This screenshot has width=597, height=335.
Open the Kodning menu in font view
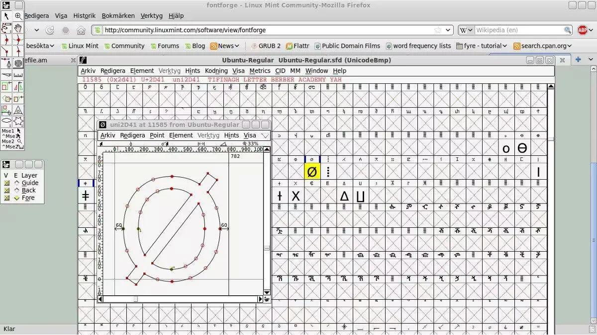point(216,71)
